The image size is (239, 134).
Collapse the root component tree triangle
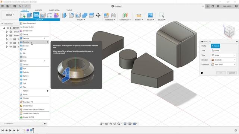tap(4, 28)
